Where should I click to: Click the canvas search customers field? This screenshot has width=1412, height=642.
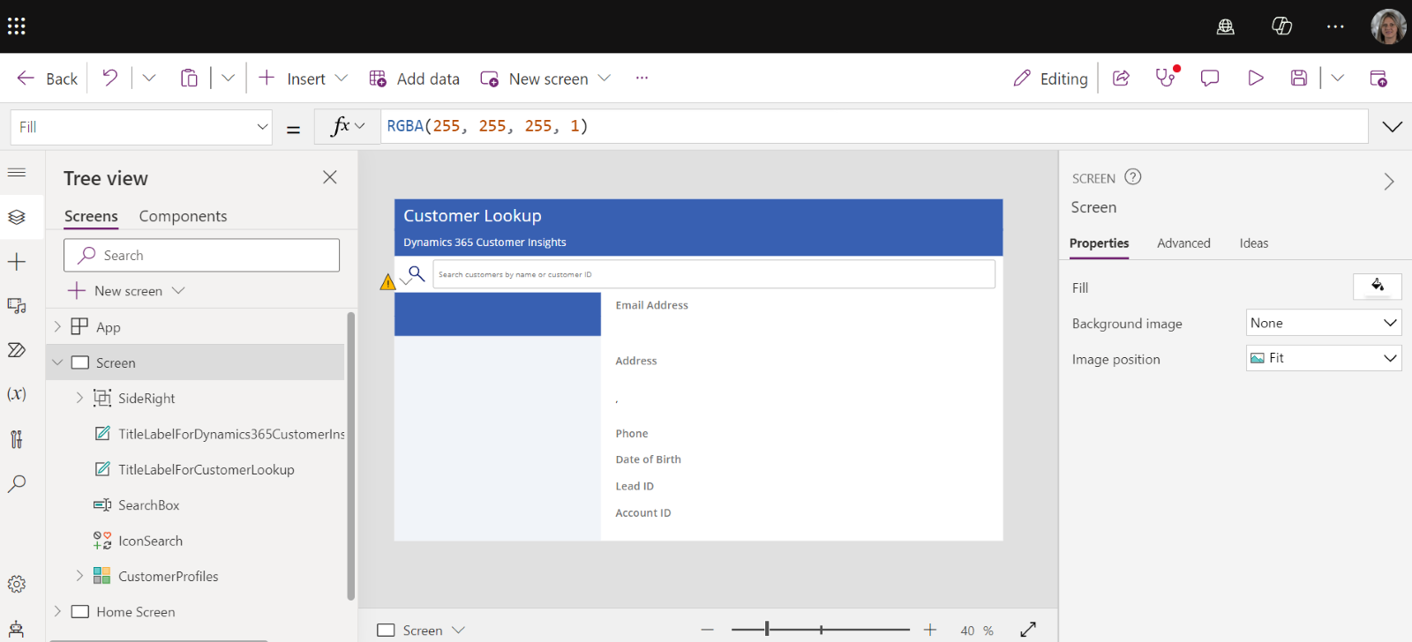pos(714,274)
